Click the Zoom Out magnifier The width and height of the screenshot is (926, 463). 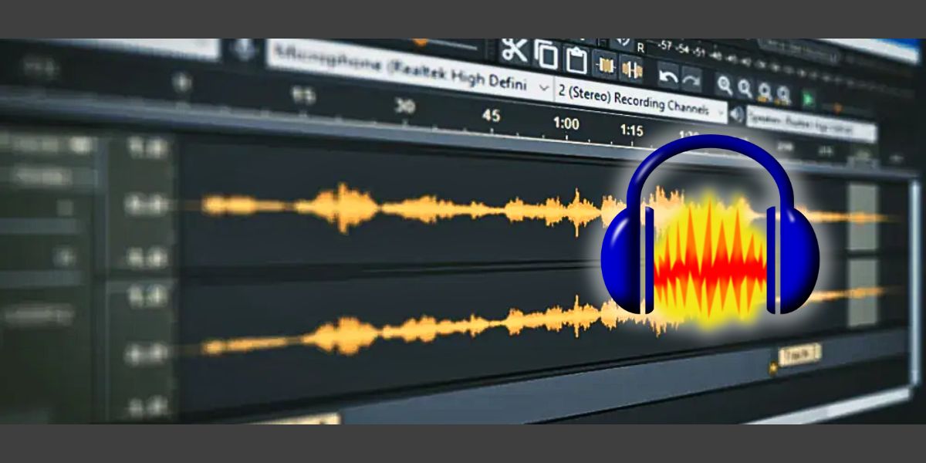click(x=745, y=89)
